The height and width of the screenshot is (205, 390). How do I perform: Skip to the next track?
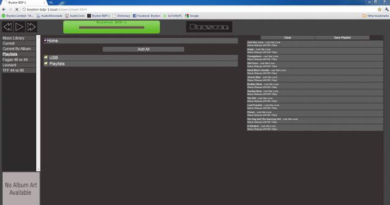tap(31, 27)
